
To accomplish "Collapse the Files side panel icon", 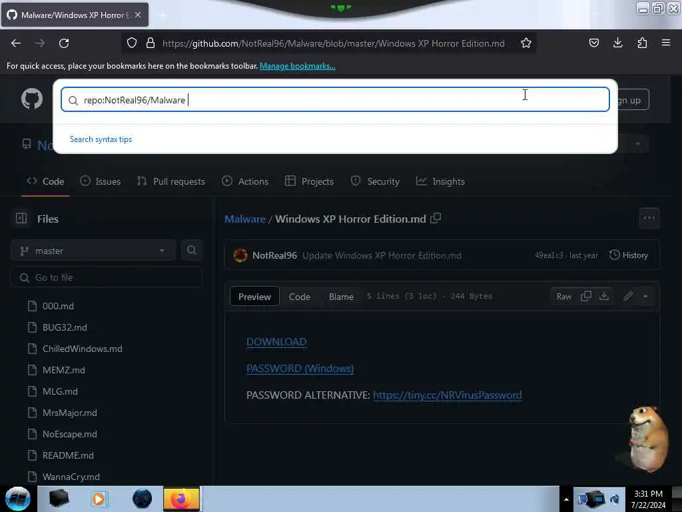I will click(21, 218).
